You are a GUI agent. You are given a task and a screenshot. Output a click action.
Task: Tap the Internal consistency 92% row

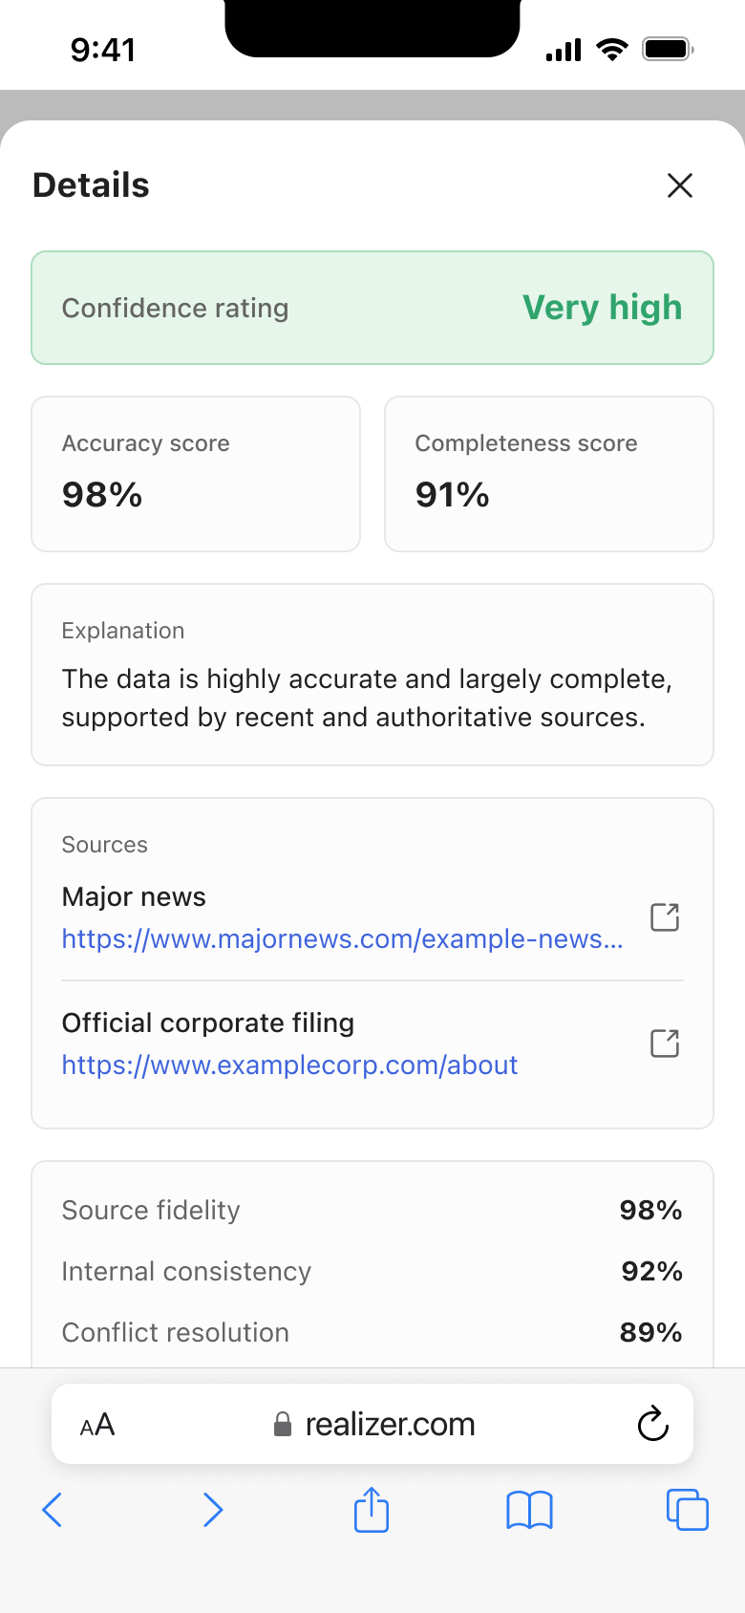(372, 1271)
